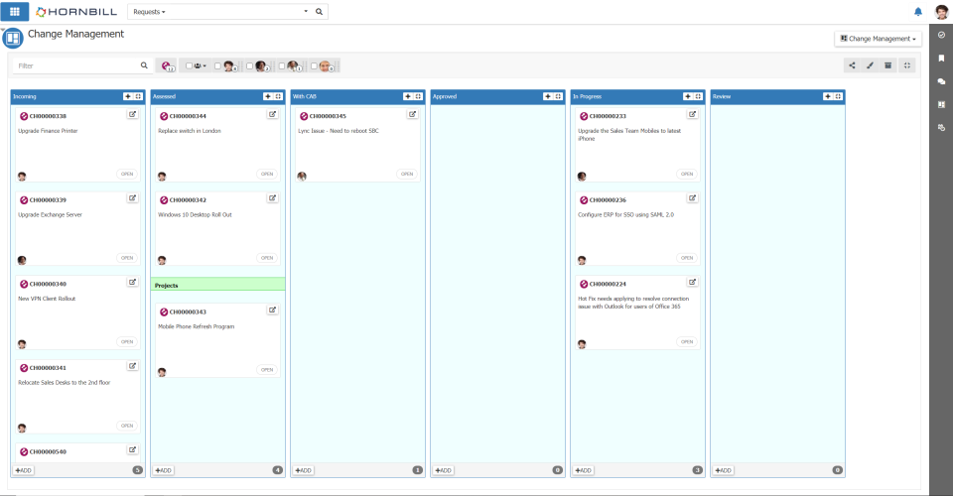Screen dimensions: 953x496
Task: Click the change request type filter showing 12
Action: 167,65
